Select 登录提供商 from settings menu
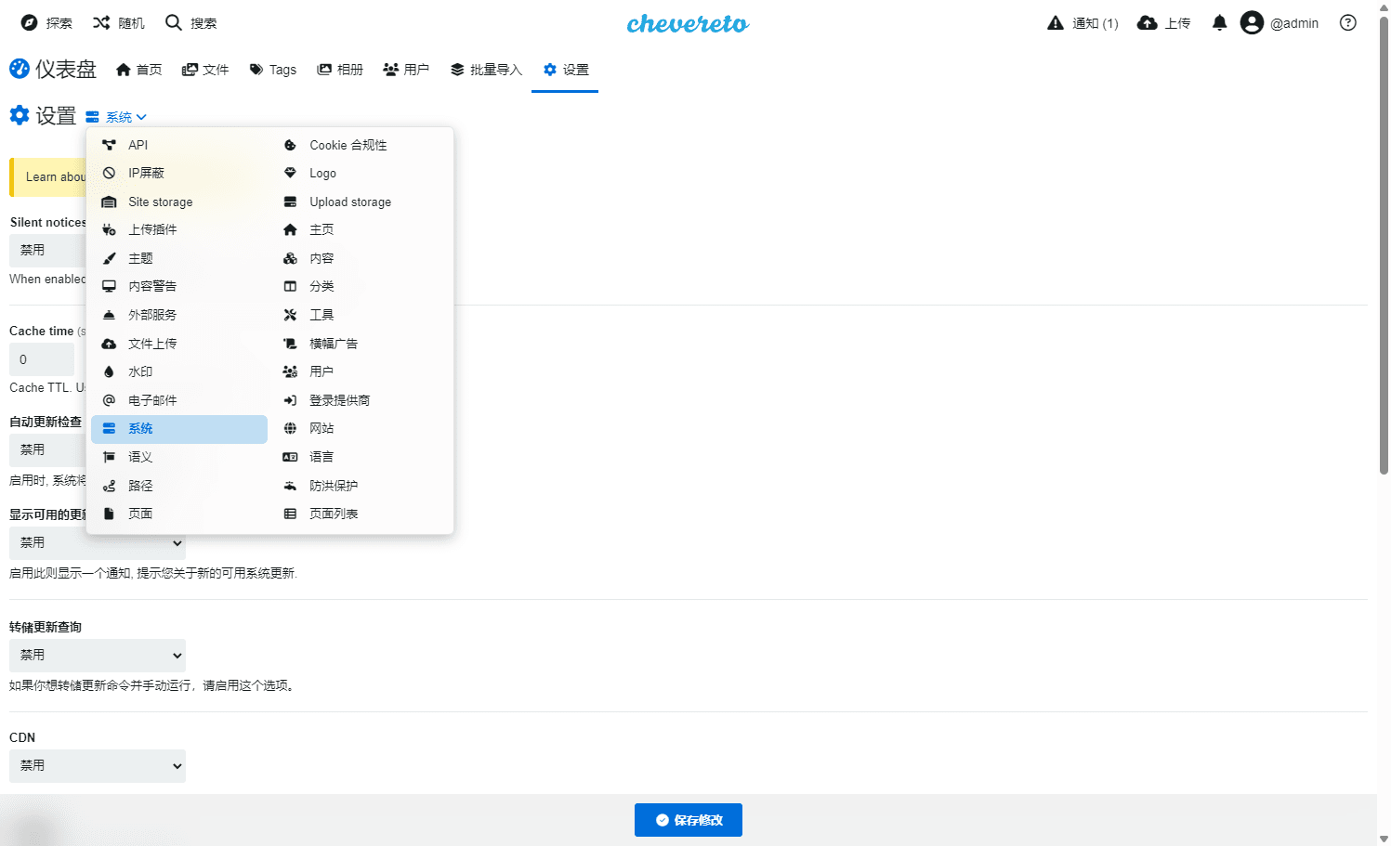Image resolution: width=1391 pixels, height=846 pixels. pyautogui.click(x=361, y=400)
